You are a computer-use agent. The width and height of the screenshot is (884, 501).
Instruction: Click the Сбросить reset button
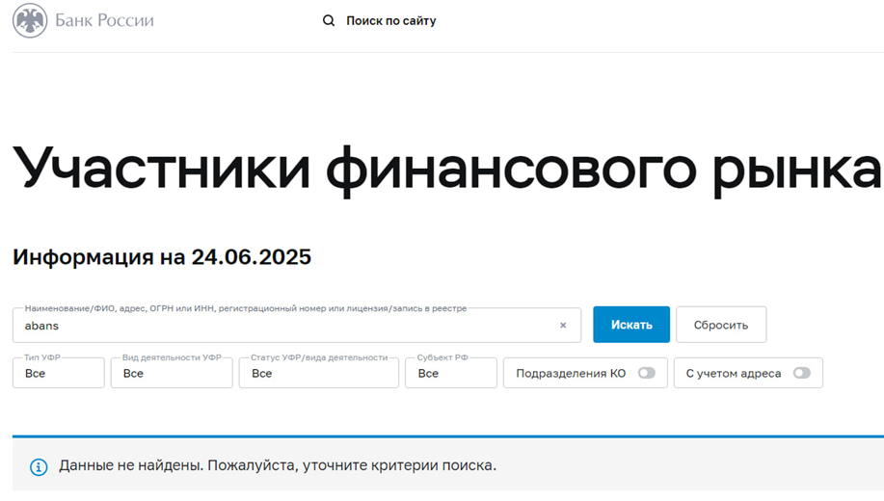[x=721, y=325]
